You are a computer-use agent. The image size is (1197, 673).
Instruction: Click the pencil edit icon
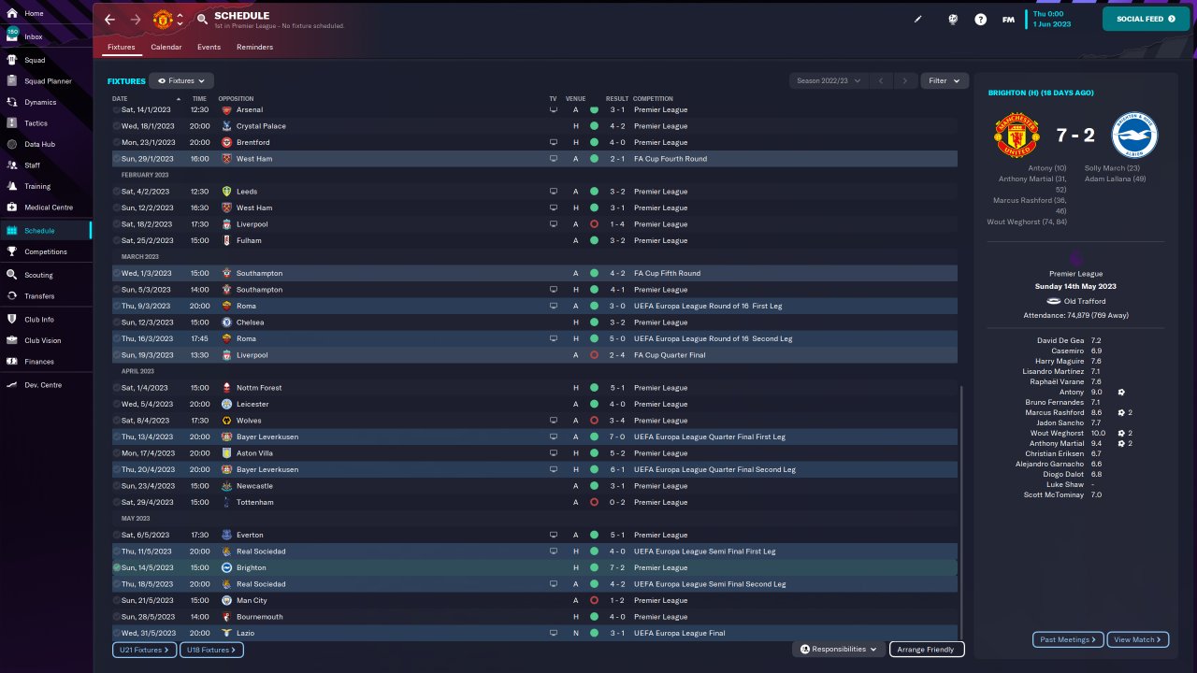(x=918, y=19)
